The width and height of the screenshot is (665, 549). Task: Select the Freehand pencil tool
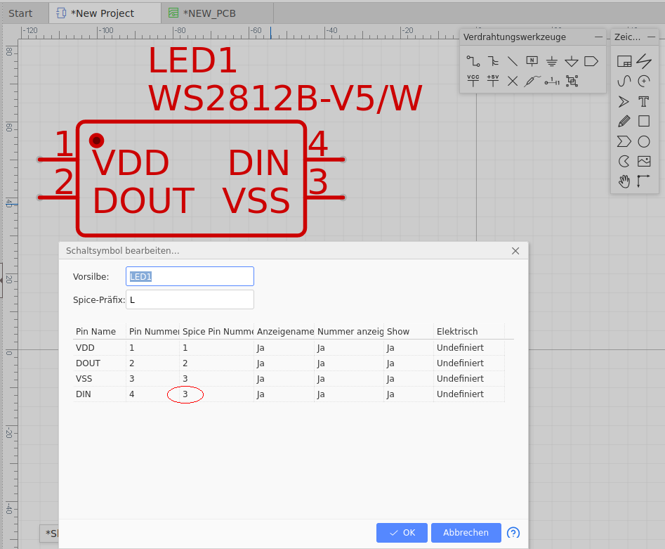click(624, 122)
